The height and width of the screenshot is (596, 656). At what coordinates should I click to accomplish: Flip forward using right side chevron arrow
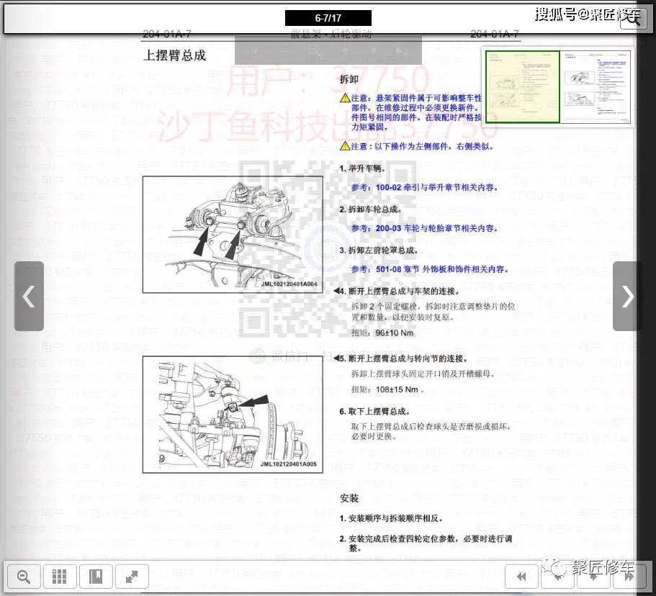point(627,296)
